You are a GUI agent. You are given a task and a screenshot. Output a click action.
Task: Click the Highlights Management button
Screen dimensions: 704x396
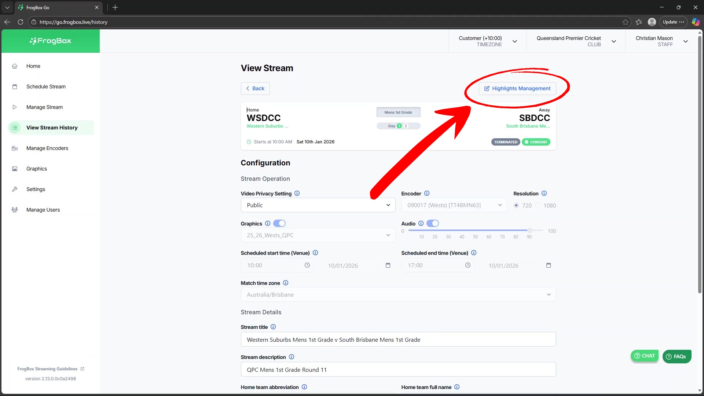point(517,88)
